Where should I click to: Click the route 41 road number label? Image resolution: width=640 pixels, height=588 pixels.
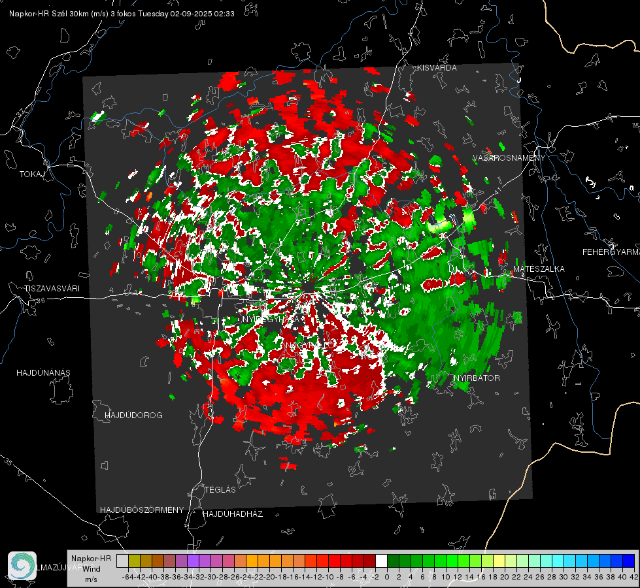tap(497, 191)
